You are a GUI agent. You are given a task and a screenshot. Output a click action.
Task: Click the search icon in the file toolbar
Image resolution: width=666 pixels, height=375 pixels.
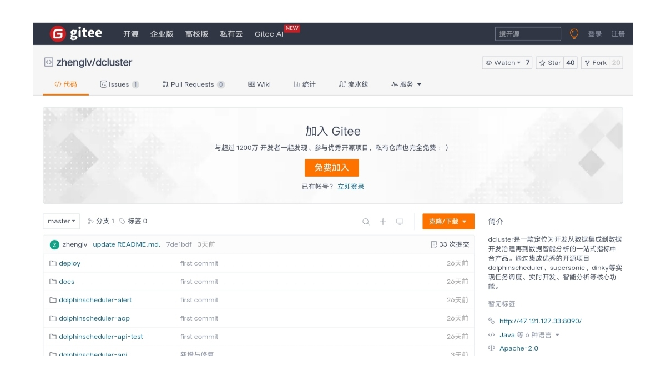366,222
